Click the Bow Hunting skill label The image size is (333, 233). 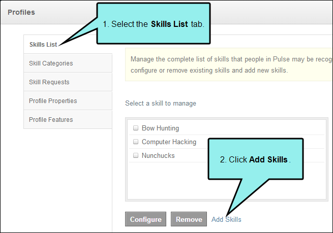pyautogui.click(x=160, y=128)
